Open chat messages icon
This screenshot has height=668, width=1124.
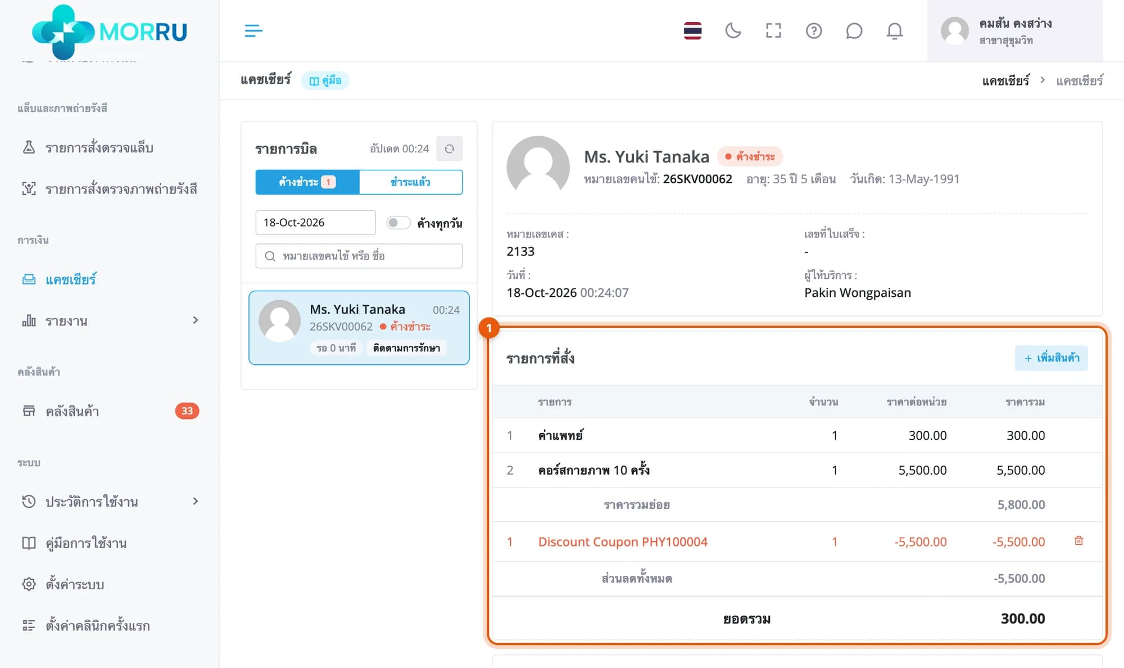854,30
